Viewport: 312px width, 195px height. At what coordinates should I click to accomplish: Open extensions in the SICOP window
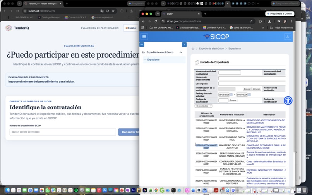point(260,21)
